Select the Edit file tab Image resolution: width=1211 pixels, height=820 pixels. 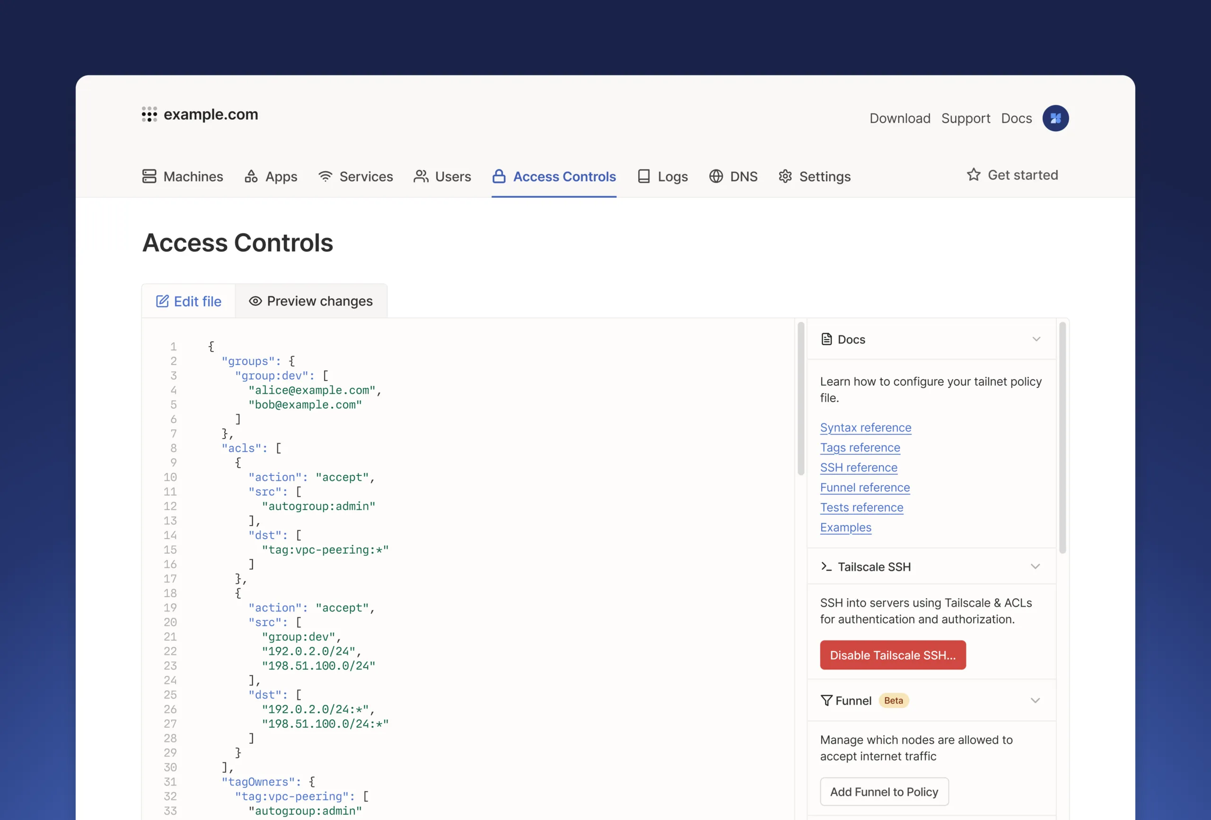click(189, 301)
